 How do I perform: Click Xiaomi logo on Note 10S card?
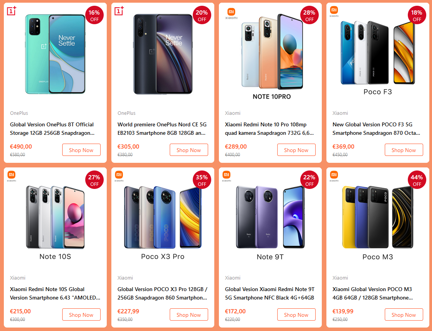12,176
